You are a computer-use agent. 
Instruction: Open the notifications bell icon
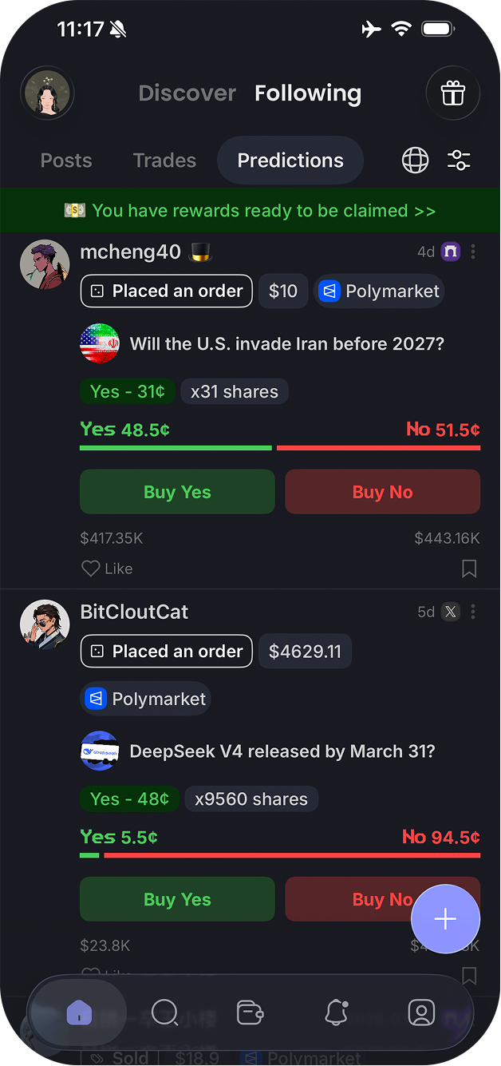337,1013
